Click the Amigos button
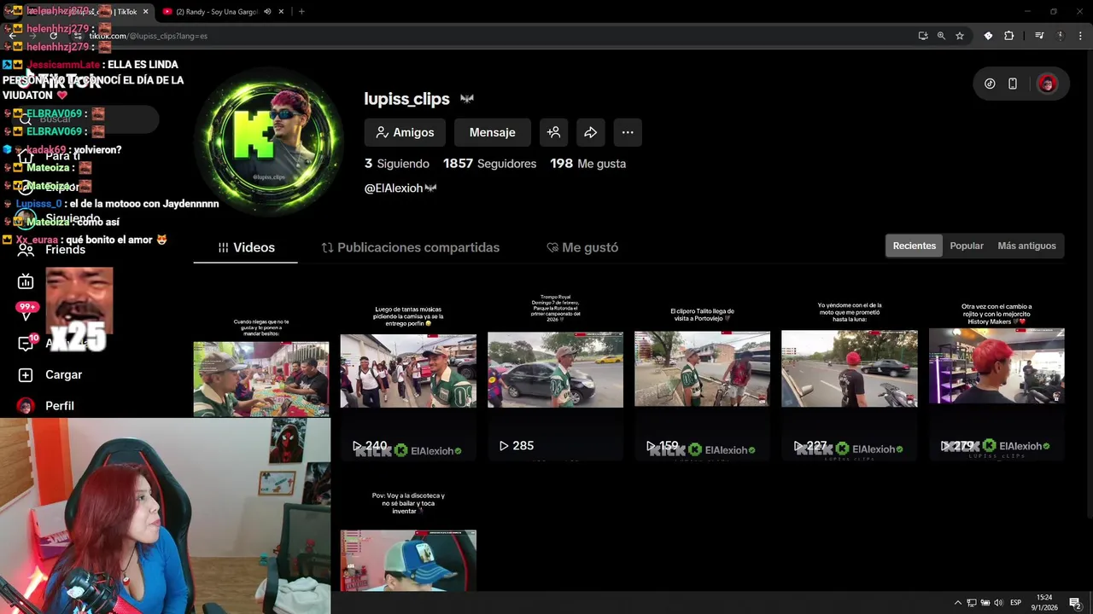 point(406,132)
